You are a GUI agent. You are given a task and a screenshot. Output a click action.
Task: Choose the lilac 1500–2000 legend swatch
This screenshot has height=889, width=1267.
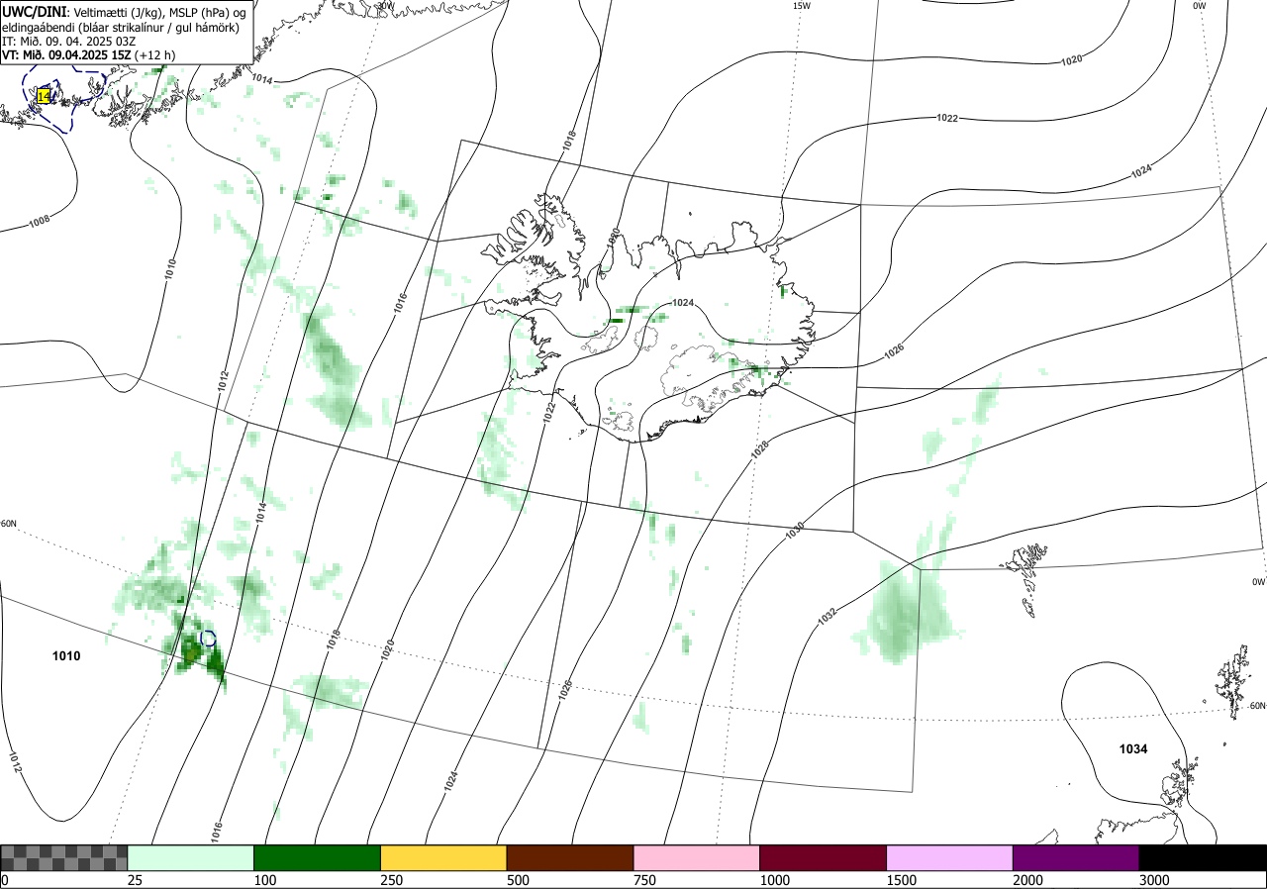(x=950, y=857)
